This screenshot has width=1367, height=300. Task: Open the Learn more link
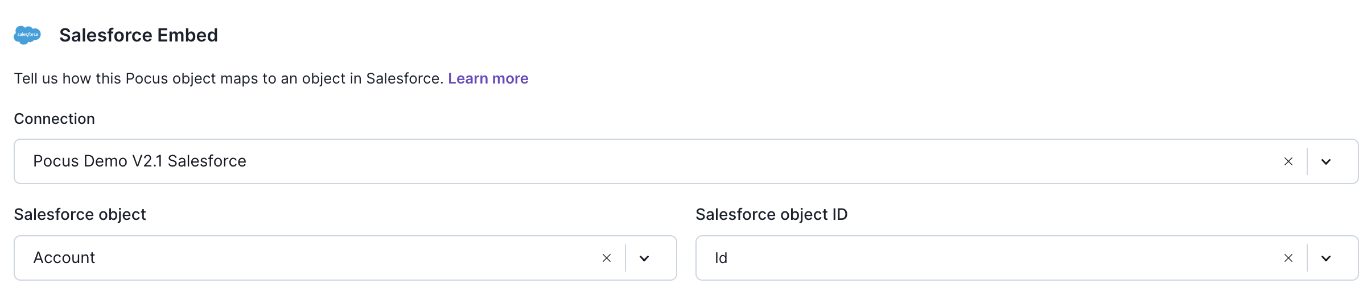pos(488,78)
